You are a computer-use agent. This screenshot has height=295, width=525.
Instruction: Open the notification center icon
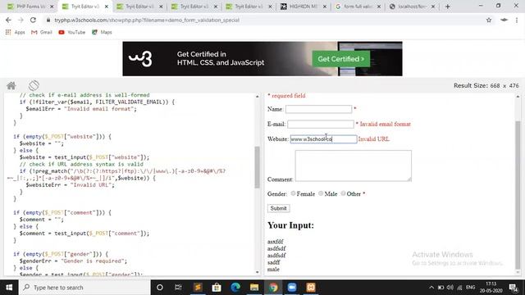click(x=514, y=288)
